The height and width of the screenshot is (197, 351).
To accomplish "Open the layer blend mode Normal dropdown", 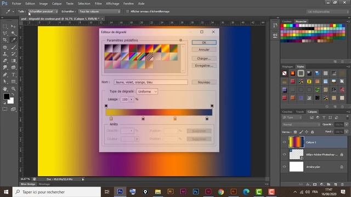I will pyautogui.click(x=301, y=125).
